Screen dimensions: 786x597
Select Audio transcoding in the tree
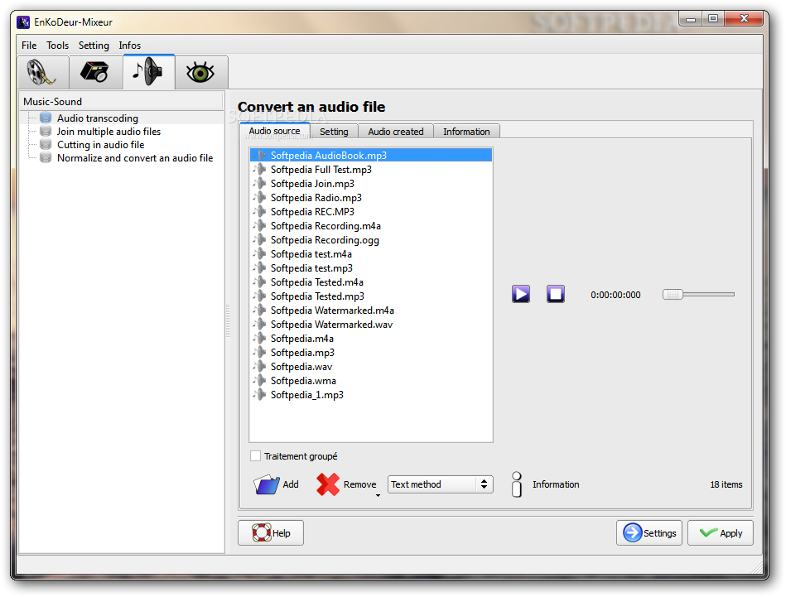click(98, 118)
